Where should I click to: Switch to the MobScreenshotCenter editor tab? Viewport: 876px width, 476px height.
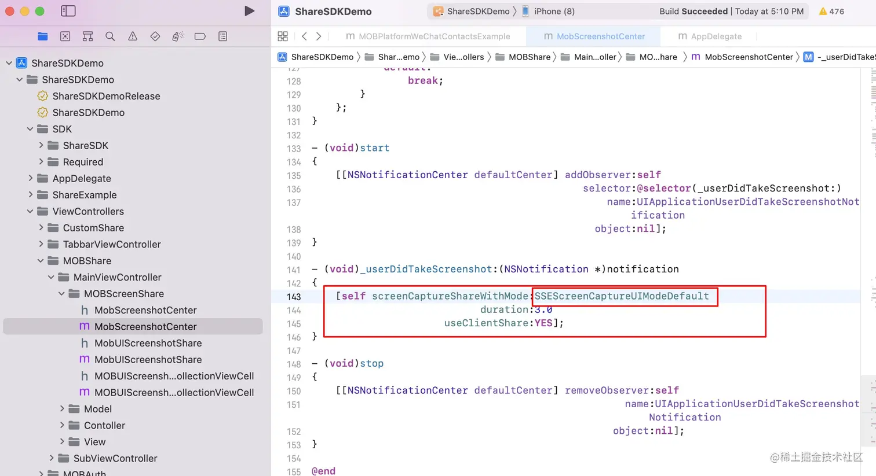pyautogui.click(x=594, y=36)
